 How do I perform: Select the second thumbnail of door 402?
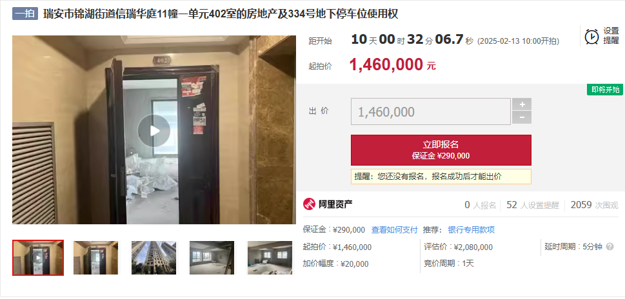(95, 258)
